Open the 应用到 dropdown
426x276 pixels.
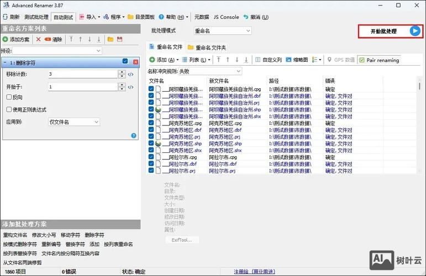pyautogui.click(x=74, y=122)
